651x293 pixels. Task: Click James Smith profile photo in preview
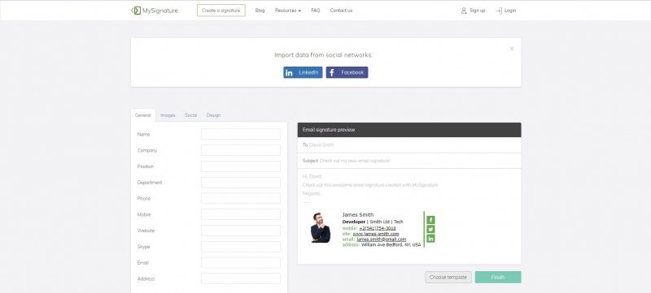click(x=321, y=227)
